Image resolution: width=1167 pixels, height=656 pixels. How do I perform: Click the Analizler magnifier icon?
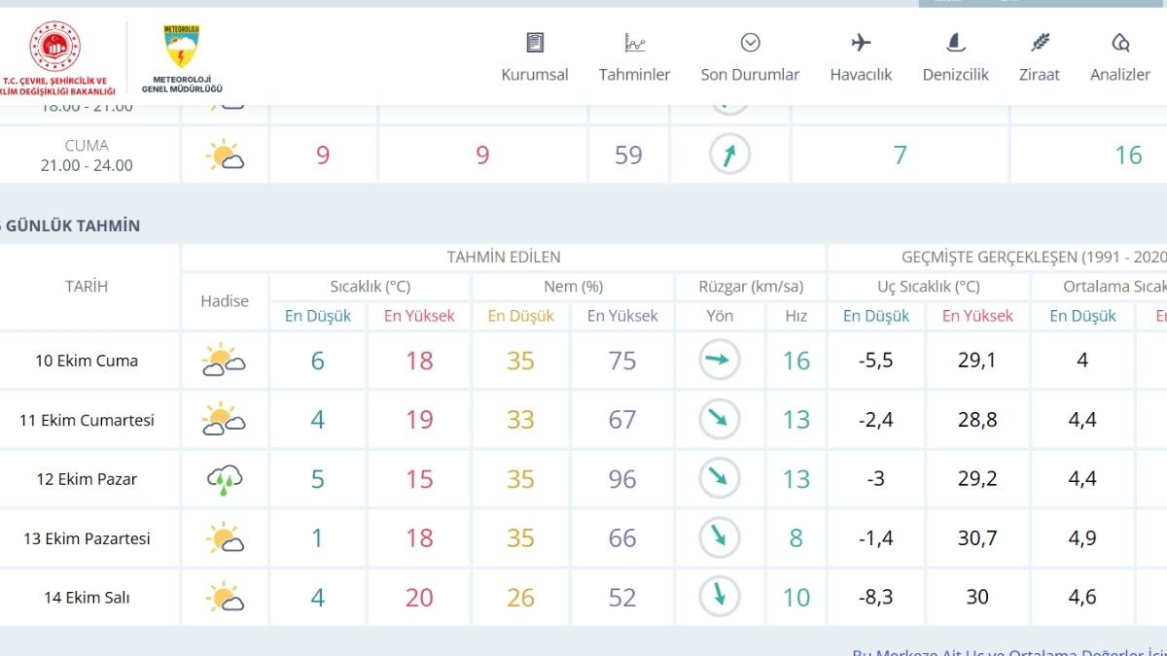(1119, 43)
